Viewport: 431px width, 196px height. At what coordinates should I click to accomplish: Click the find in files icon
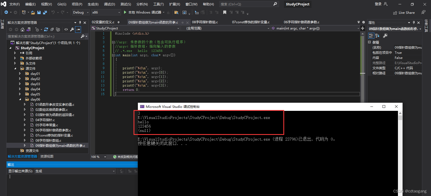[x=176, y=12]
